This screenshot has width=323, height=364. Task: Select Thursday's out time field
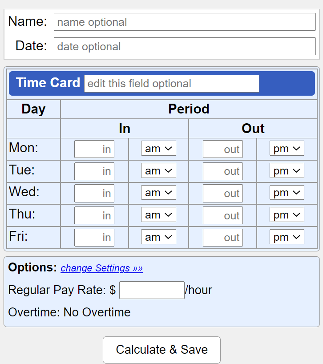pyautogui.click(x=223, y=215)
